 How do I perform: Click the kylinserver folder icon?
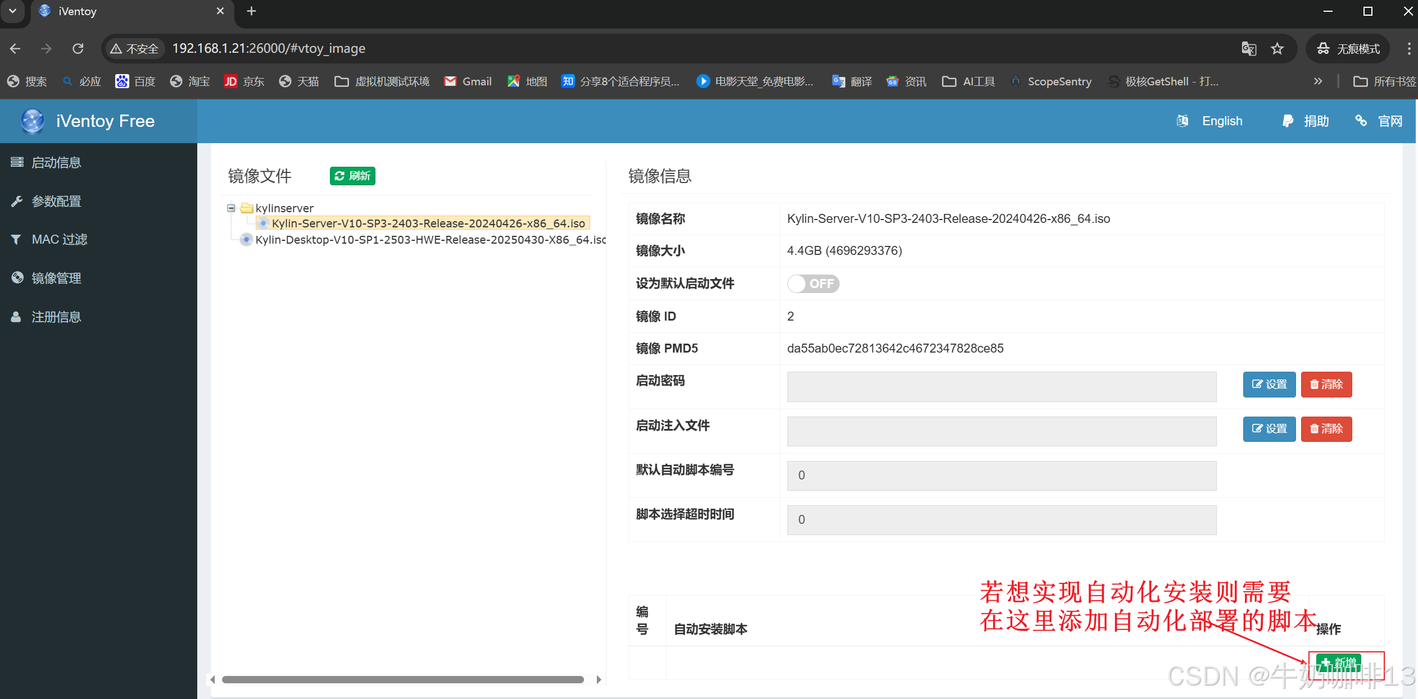246,208
